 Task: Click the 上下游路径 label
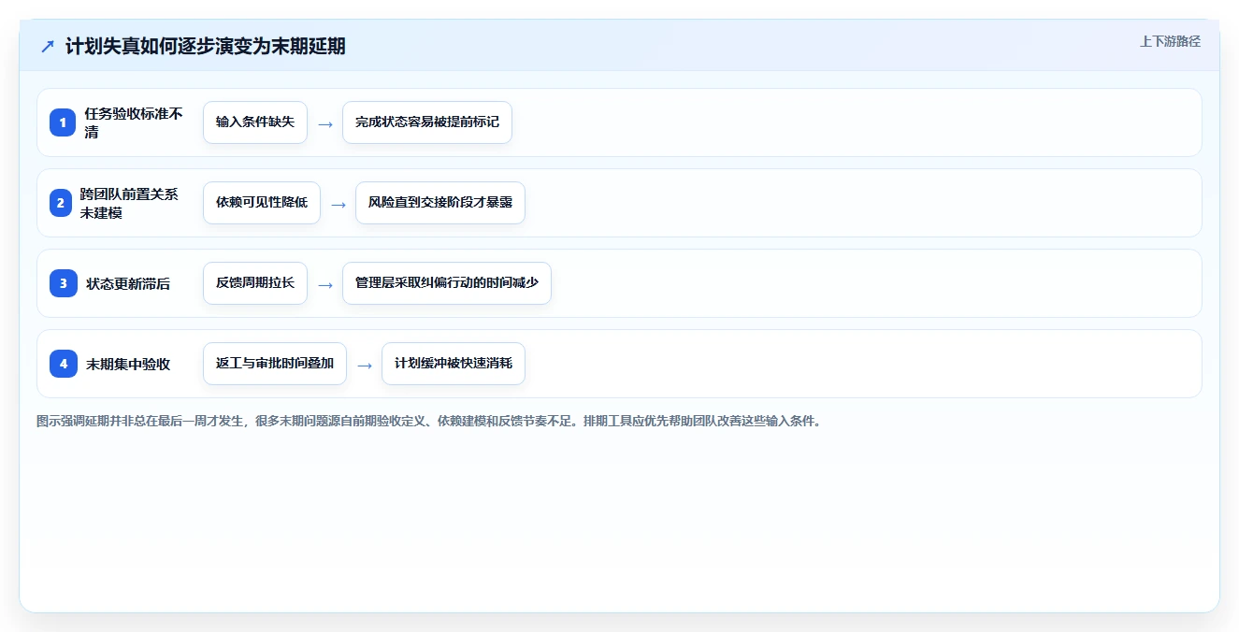click(1170, 41)
